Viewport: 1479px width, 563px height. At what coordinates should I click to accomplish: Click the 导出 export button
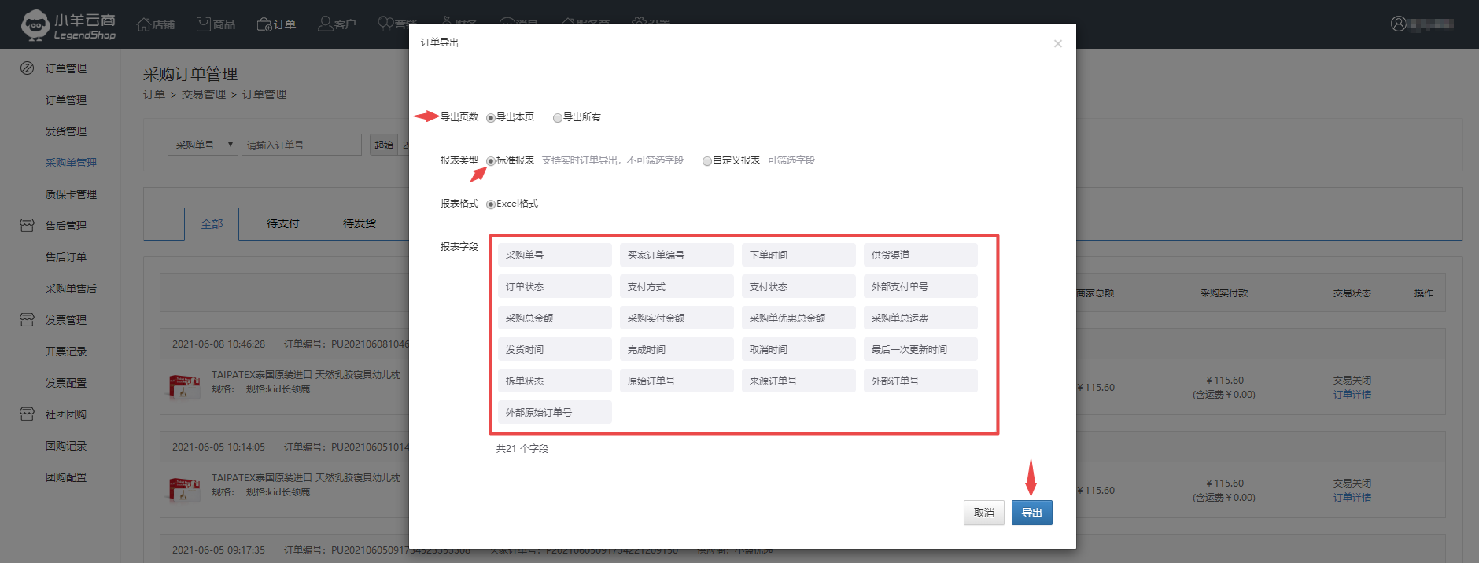tap(1031, 513)
